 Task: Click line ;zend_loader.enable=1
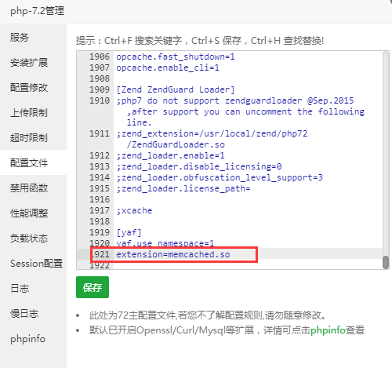click(170, 155)
